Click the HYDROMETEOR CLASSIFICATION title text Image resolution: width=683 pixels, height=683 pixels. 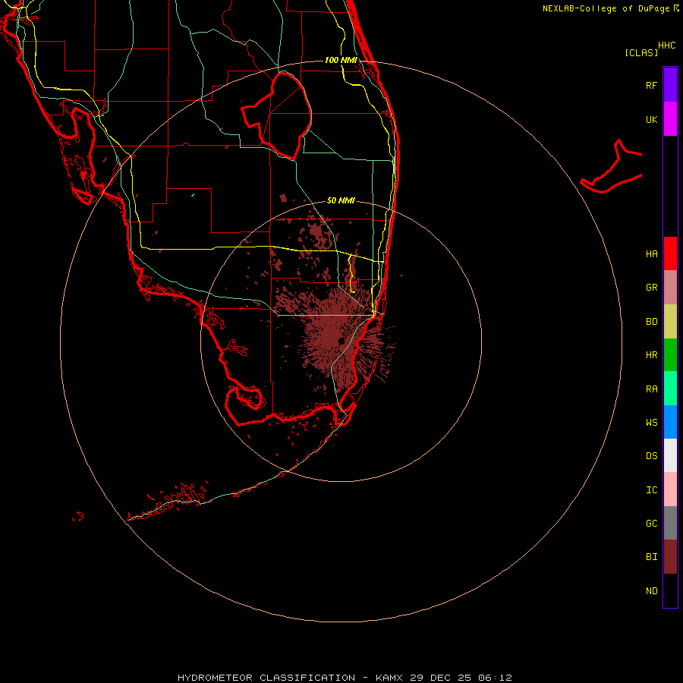click(x=266, y=678)
